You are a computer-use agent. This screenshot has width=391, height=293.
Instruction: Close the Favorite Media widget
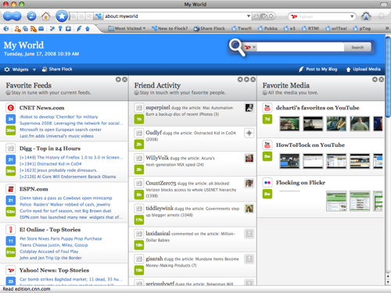[x=381, y=80]
